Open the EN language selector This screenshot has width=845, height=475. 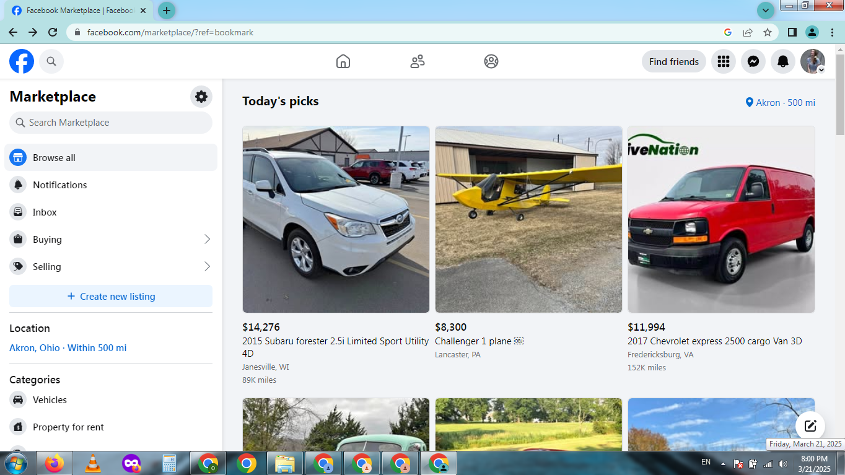706,462
